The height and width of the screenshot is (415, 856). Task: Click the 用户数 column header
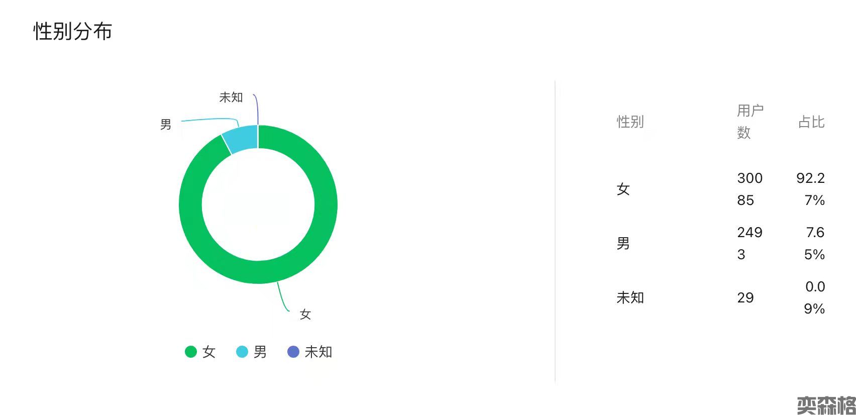pos(750,121)
